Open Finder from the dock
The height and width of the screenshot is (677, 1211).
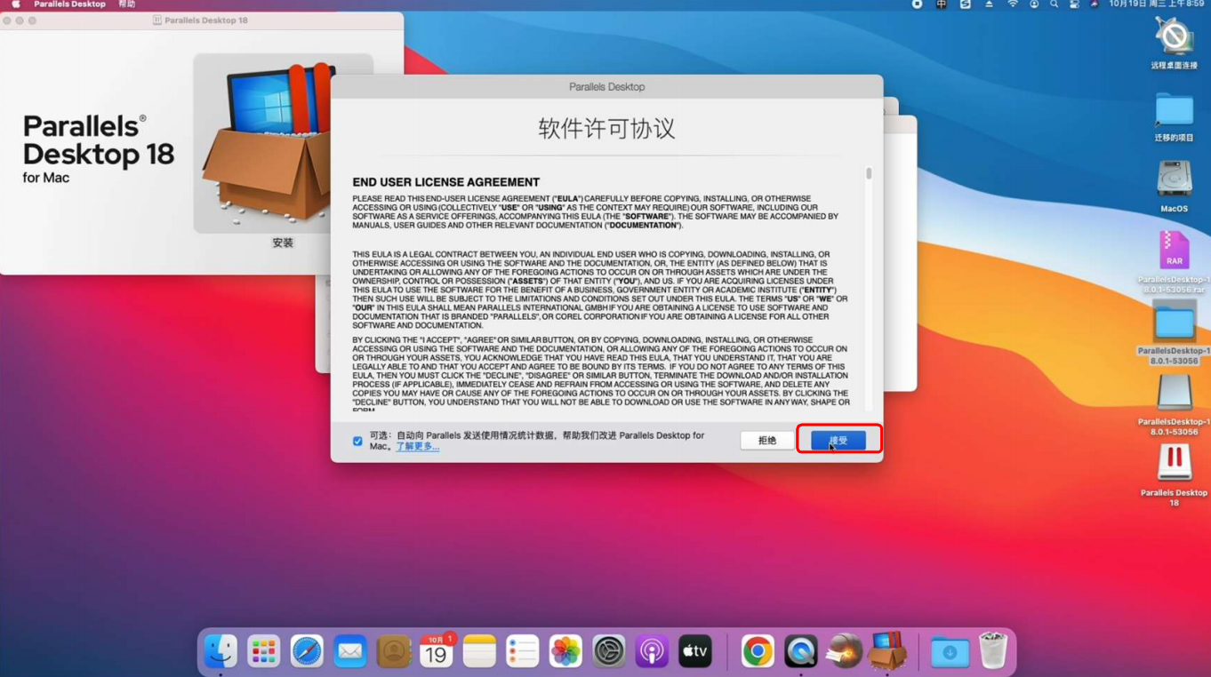pos(221,651)
